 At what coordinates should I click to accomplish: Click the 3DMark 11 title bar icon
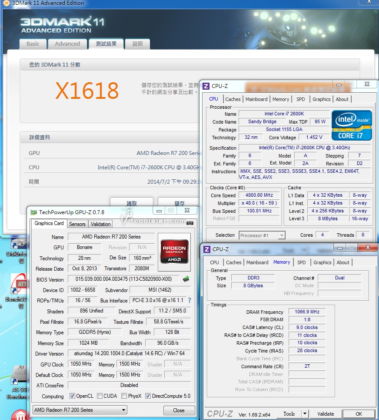(7, 3)
